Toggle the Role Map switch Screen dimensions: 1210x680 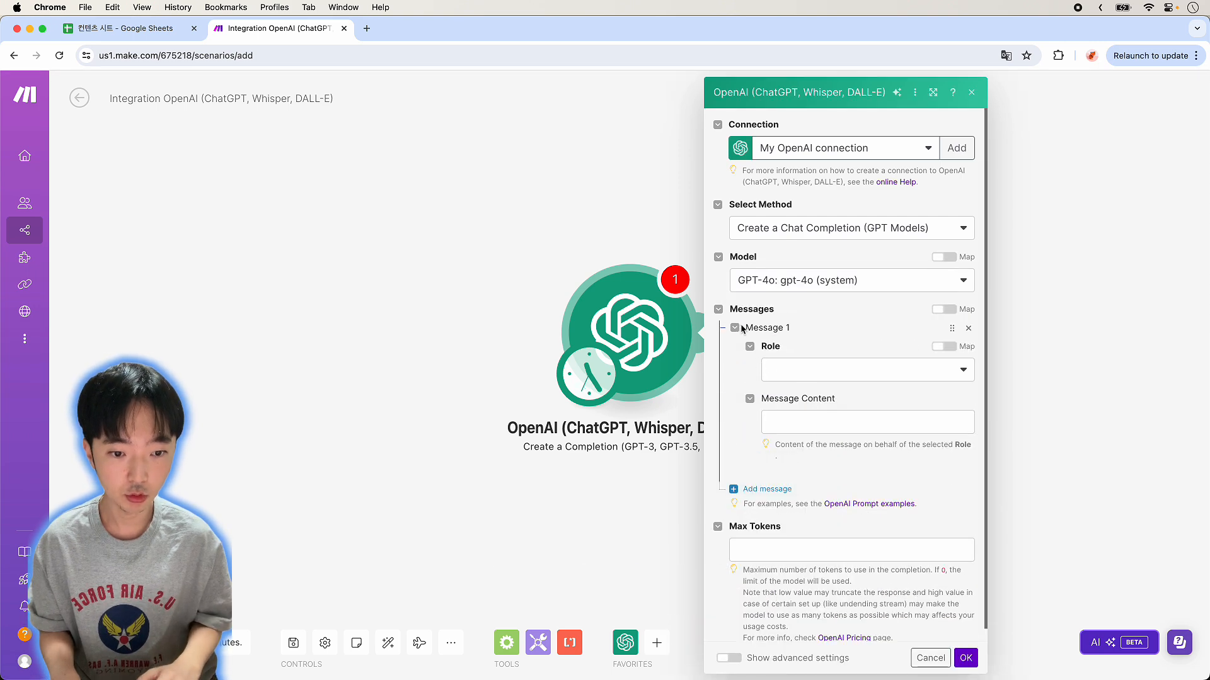[x=944, y=346]
